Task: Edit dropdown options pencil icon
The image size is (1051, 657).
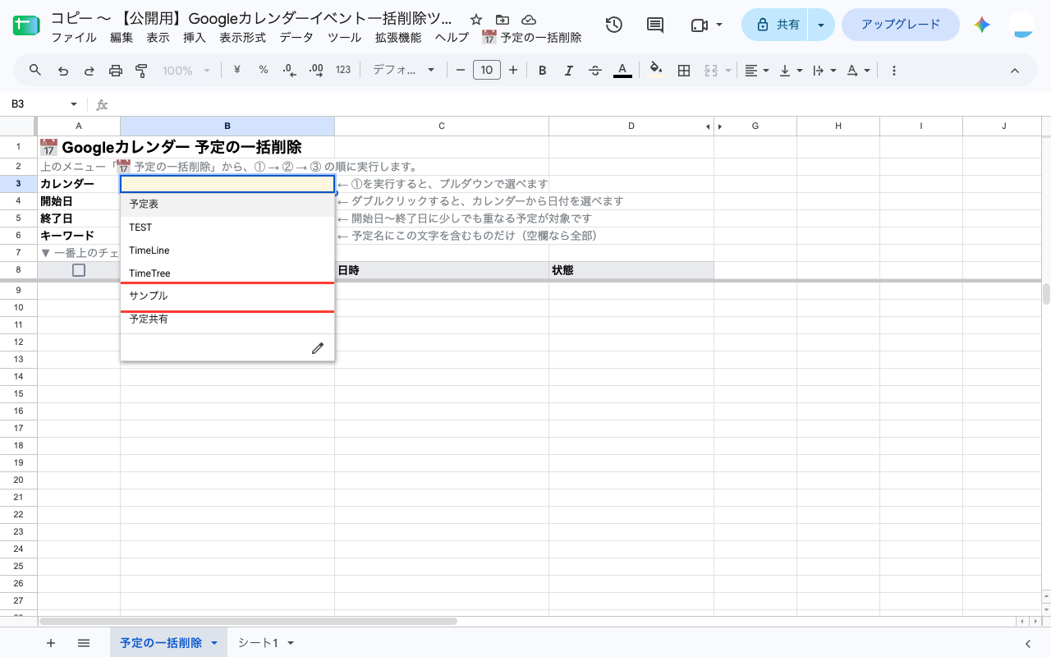Action: [x=318, y=348]
